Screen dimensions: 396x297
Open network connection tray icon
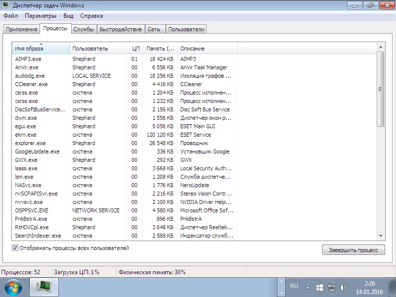(x=332, y=288)
